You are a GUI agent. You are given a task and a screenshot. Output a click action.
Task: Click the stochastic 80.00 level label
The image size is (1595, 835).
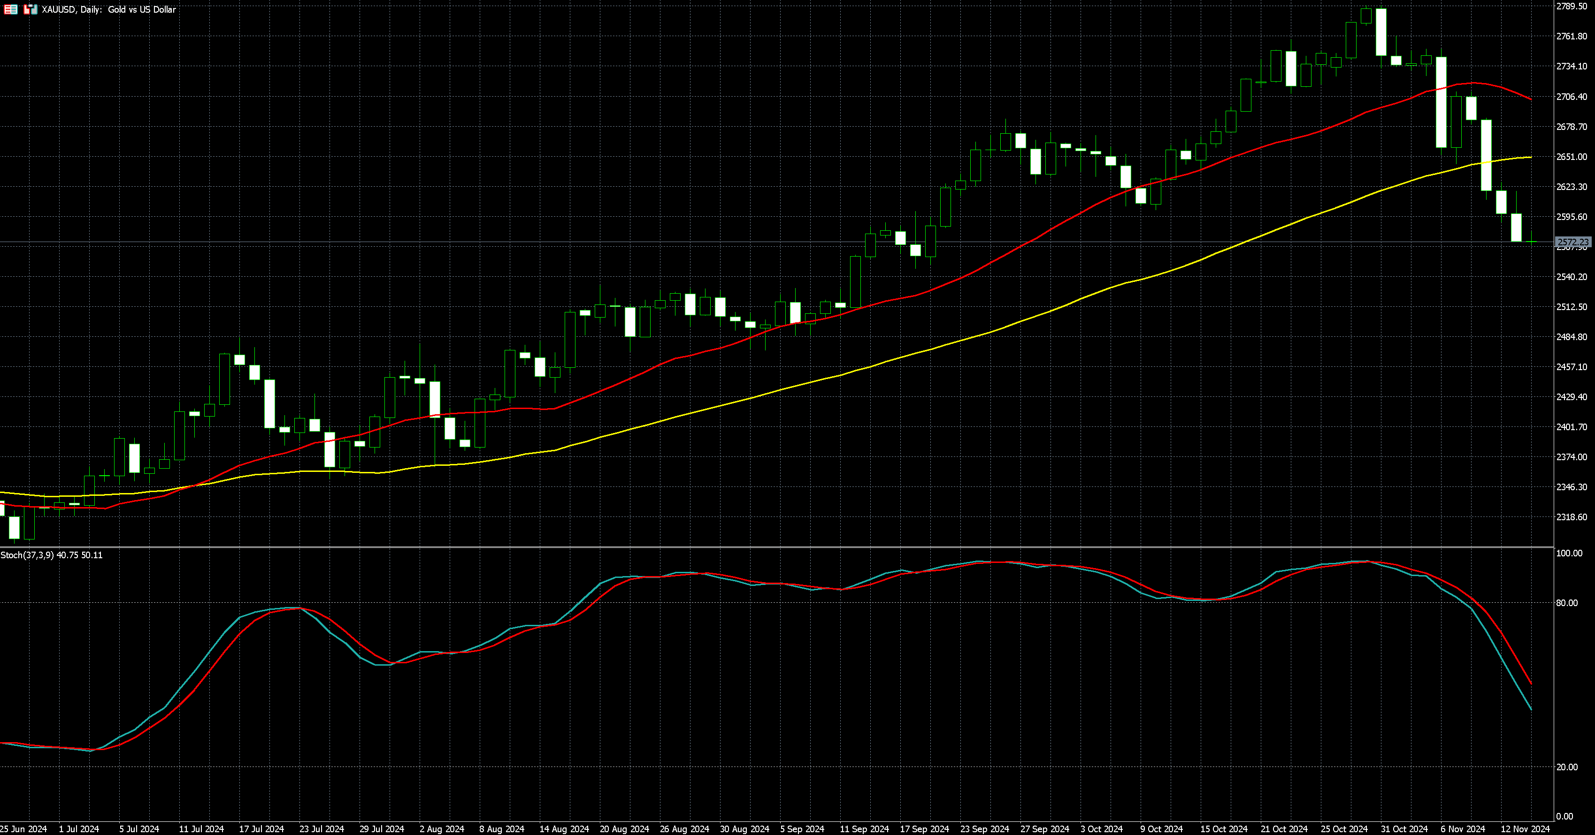tap(1566, 603)
